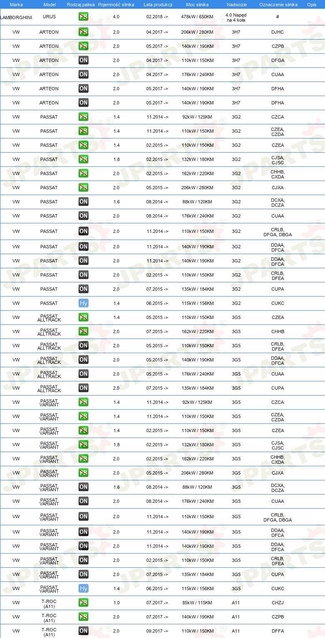The image size is (325, 638).
Task: Select the DFFA engine code
Action: point(278,631)
